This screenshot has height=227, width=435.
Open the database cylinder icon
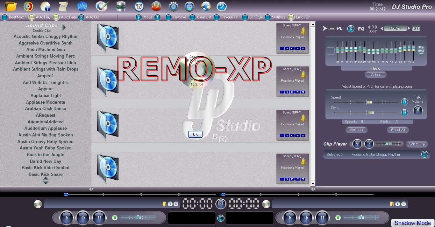coord(121,6)
